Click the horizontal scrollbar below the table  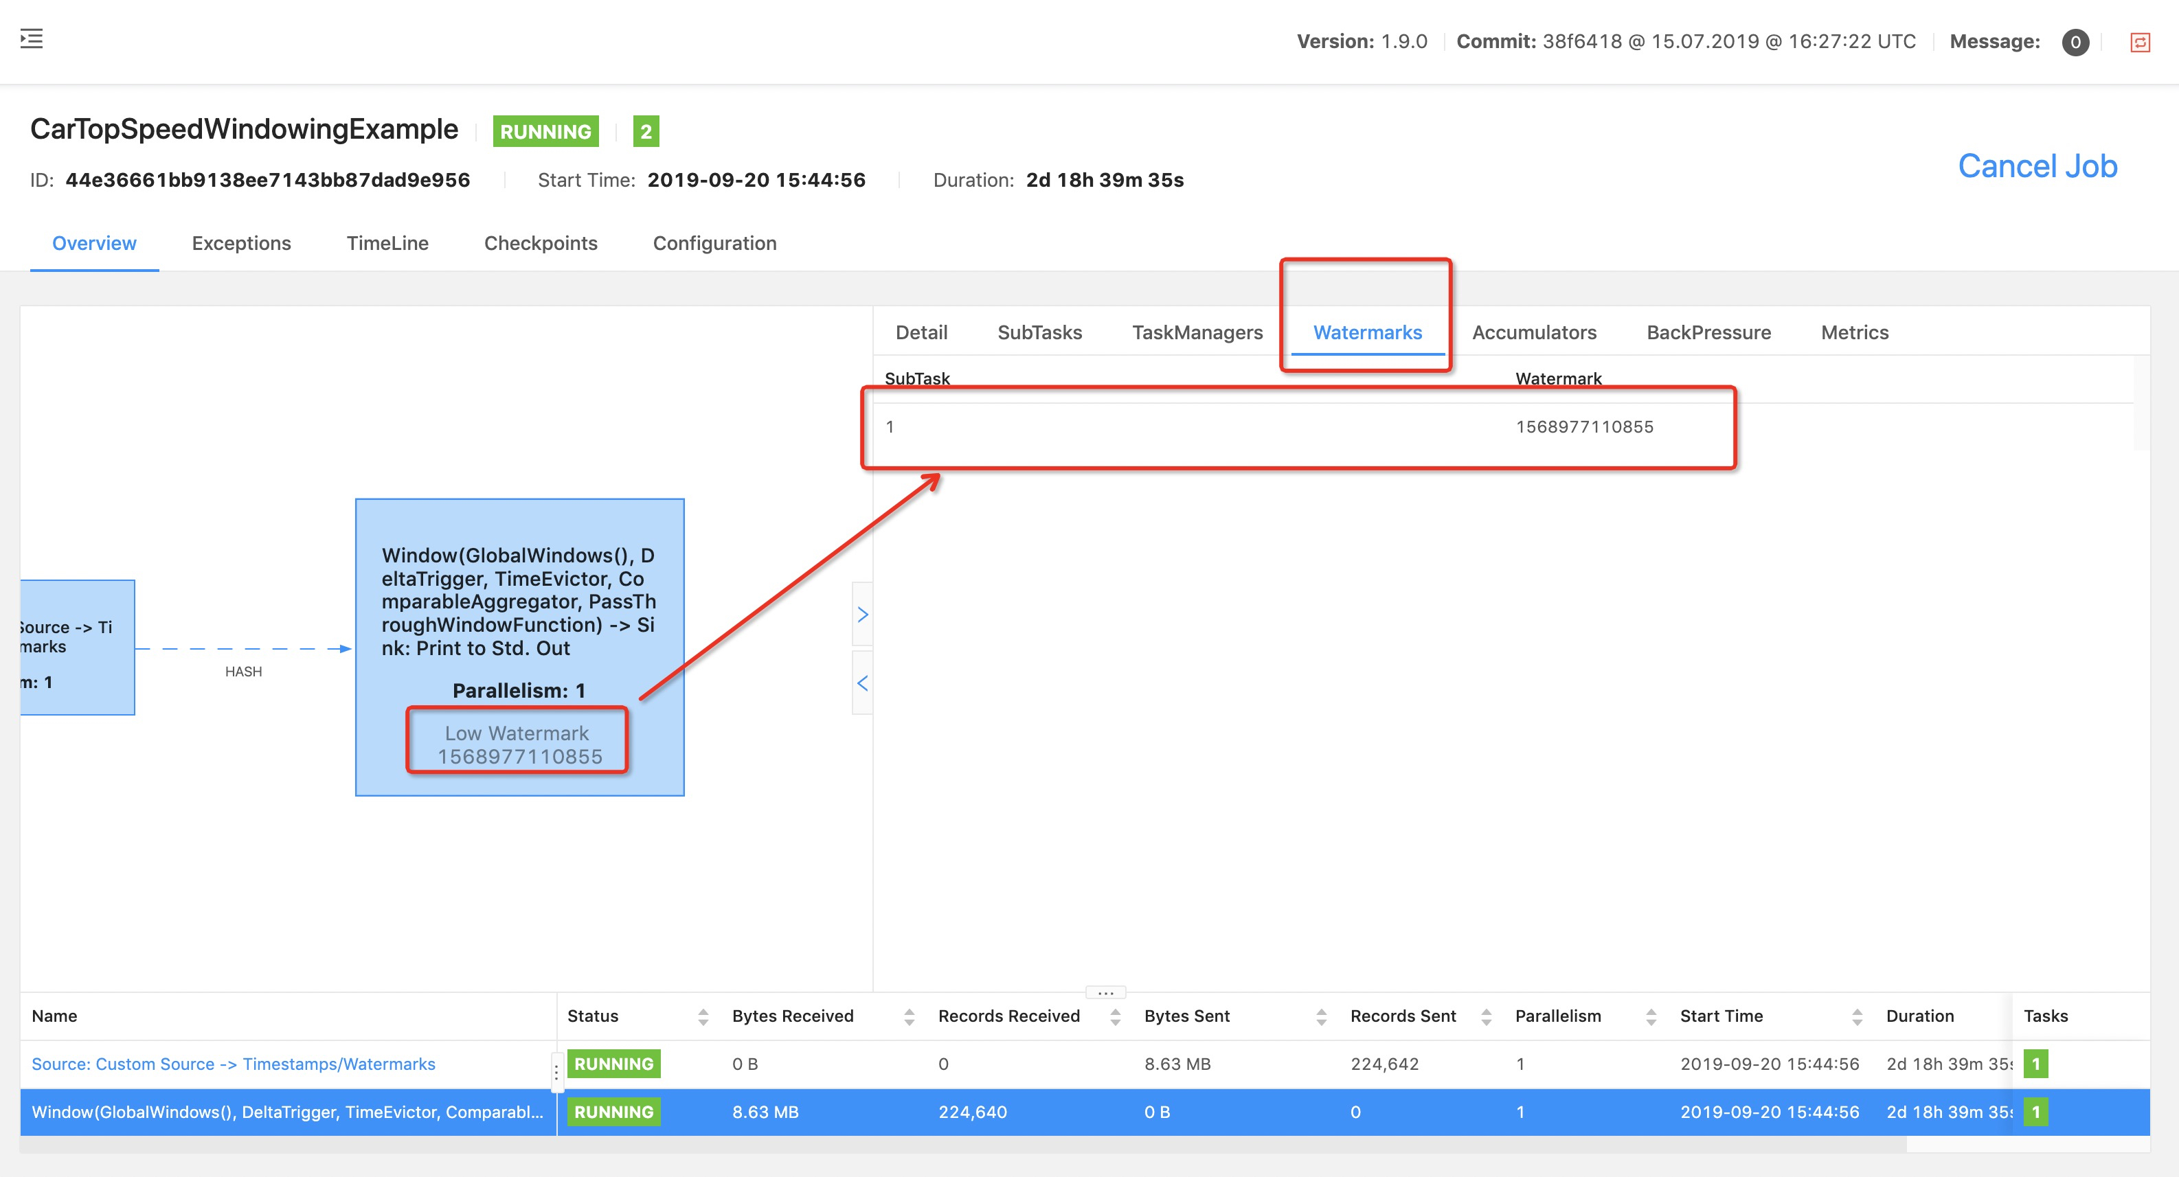point(962,1144)
